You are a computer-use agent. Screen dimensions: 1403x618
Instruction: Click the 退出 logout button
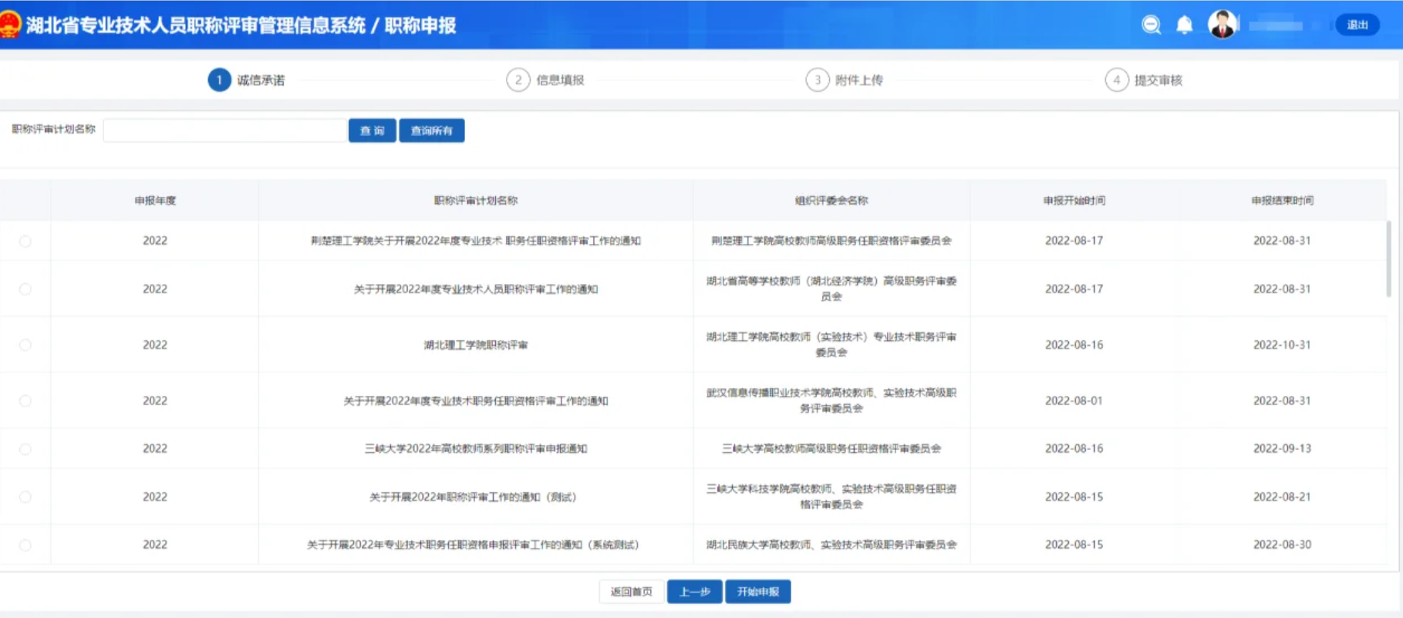tap(1357, 25)
